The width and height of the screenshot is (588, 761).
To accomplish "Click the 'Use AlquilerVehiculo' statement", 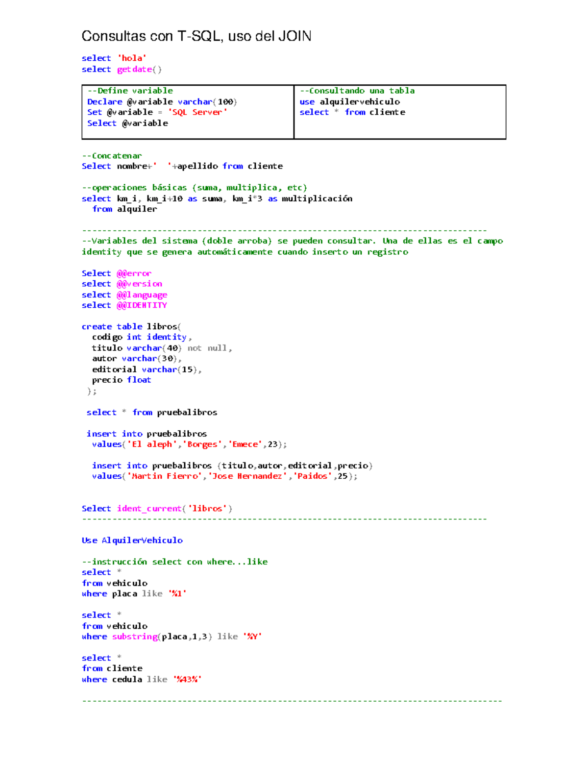I will 132,540.
